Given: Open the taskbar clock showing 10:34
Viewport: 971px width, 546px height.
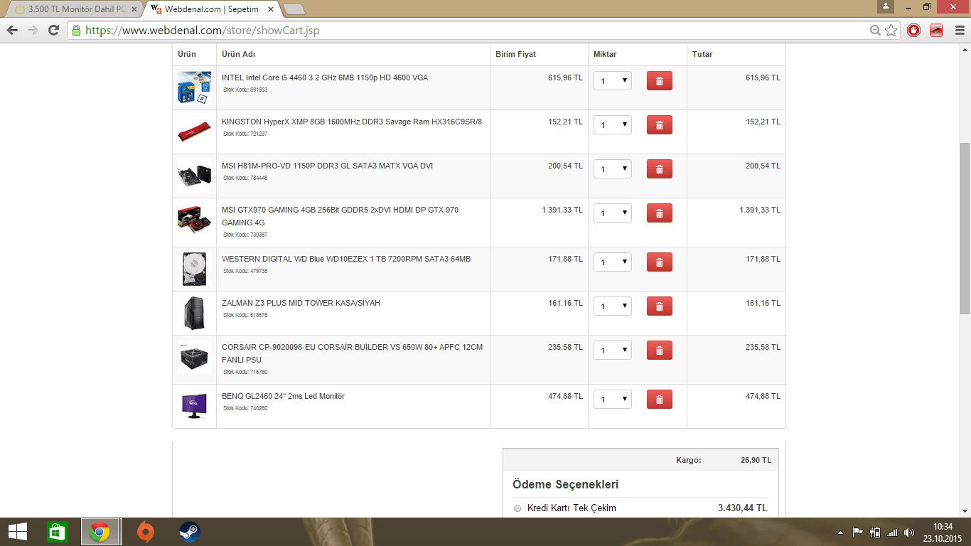Looking at the screenshot, I should (x=943, y=532).
